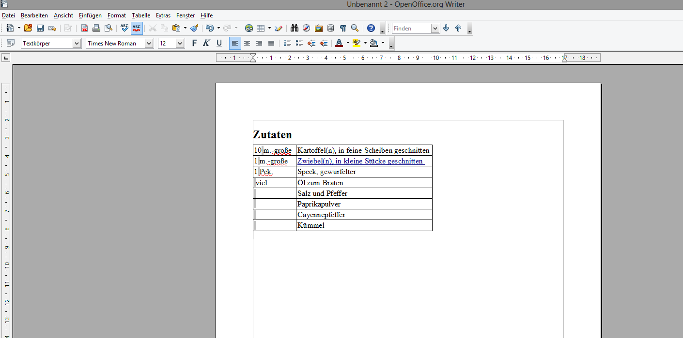Expand the Times New Roman font dropdown
Viewport: 683px width, 338px height.
(149, 44)
